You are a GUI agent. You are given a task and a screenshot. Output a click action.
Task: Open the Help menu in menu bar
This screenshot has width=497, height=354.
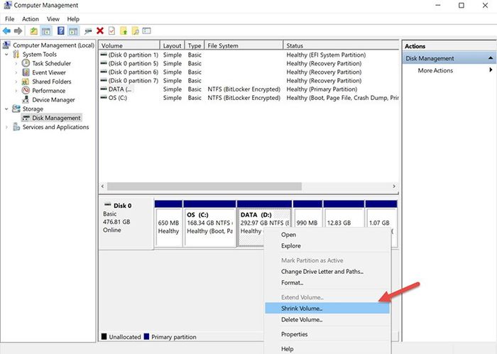click(x=73, y=19)
